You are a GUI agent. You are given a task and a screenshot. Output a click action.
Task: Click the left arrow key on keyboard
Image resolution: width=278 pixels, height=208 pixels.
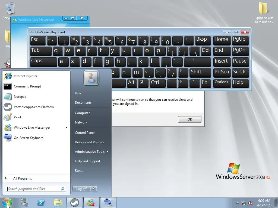tap(172, 84)
